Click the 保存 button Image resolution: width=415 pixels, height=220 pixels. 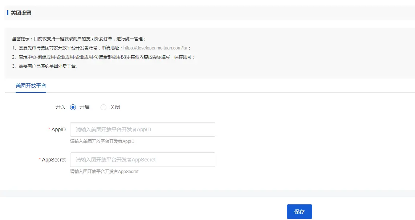point(299,212)
